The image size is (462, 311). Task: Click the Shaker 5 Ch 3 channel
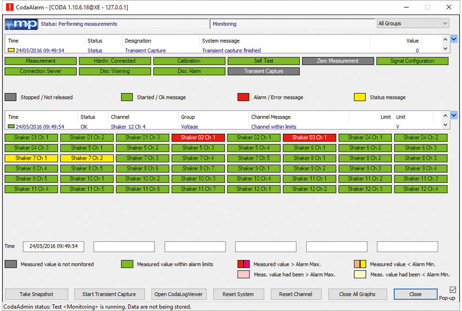pos(198,148)
